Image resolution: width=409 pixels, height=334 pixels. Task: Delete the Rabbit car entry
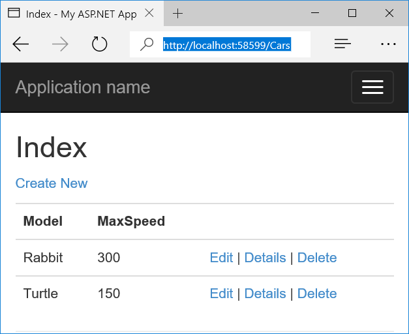[317, 258]
